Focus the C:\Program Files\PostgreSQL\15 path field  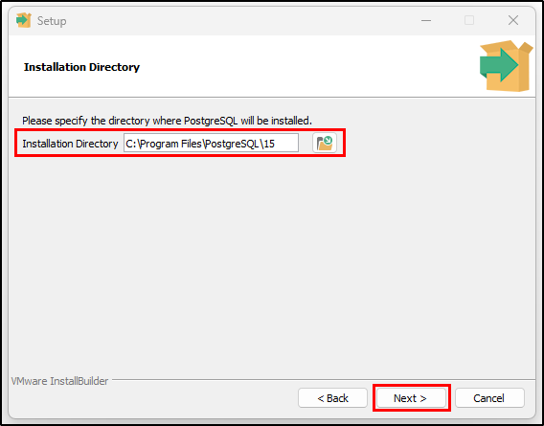coord(211,143)
